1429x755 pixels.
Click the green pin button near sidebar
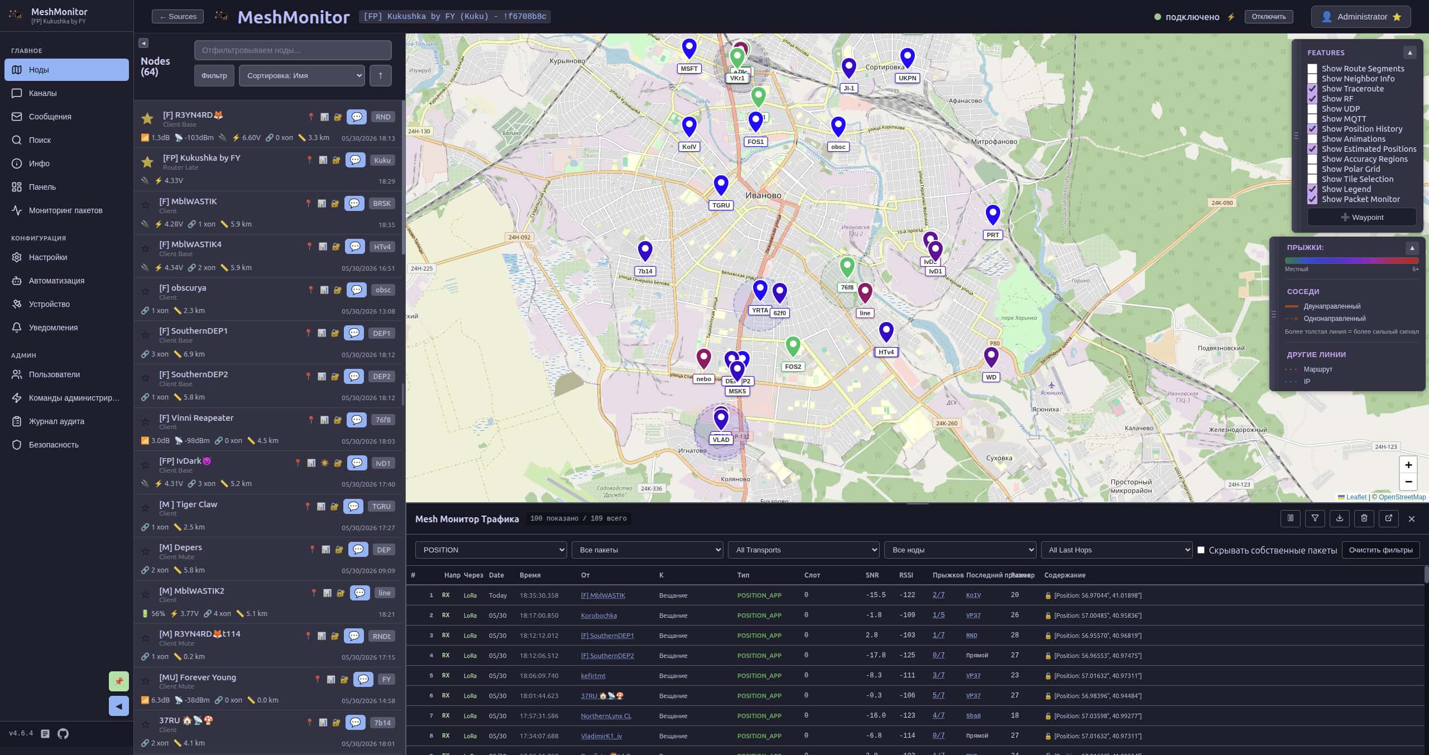[119, 681]
